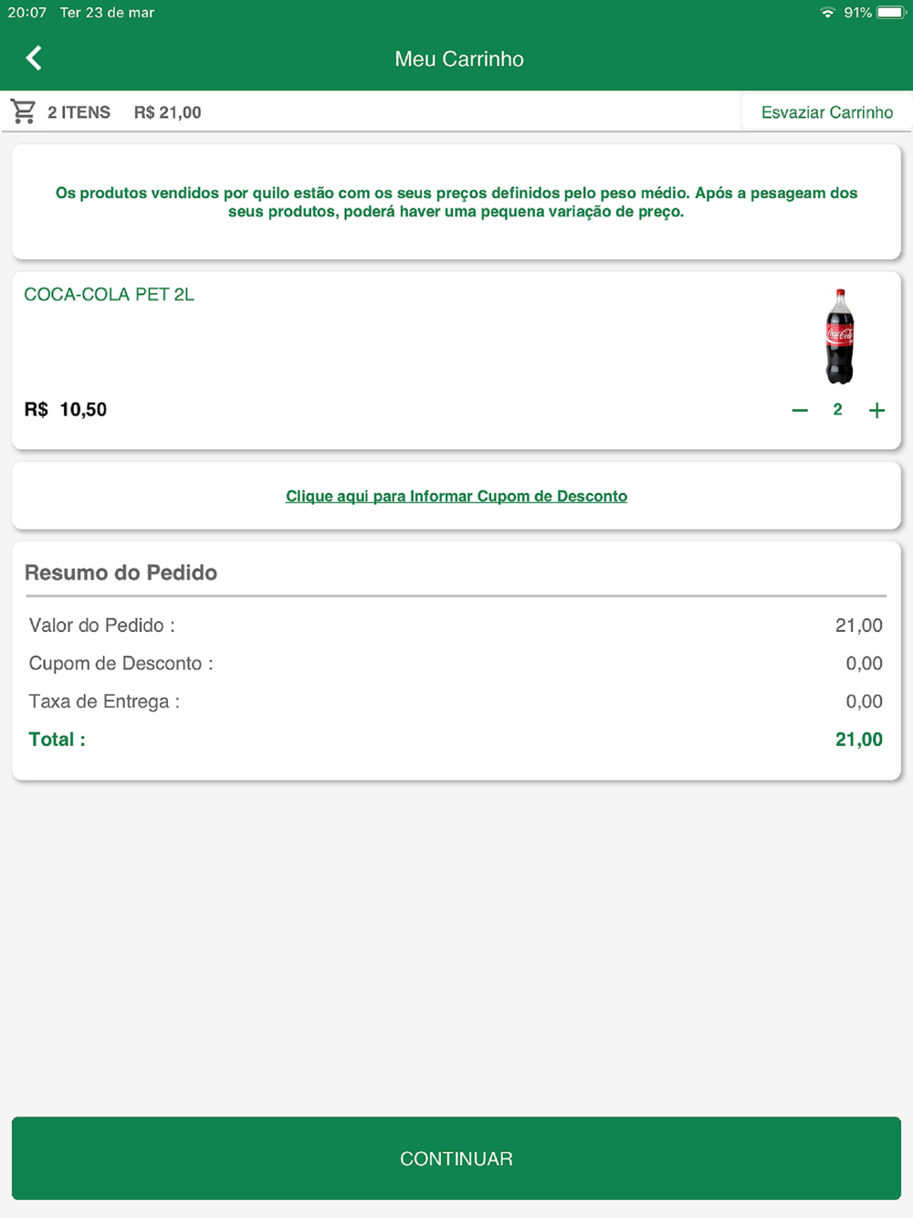Image resolution: width=913 pixels, height=1218 pixels.
Task: Click the shopping cart icon
Action: (x=23, y=111)
